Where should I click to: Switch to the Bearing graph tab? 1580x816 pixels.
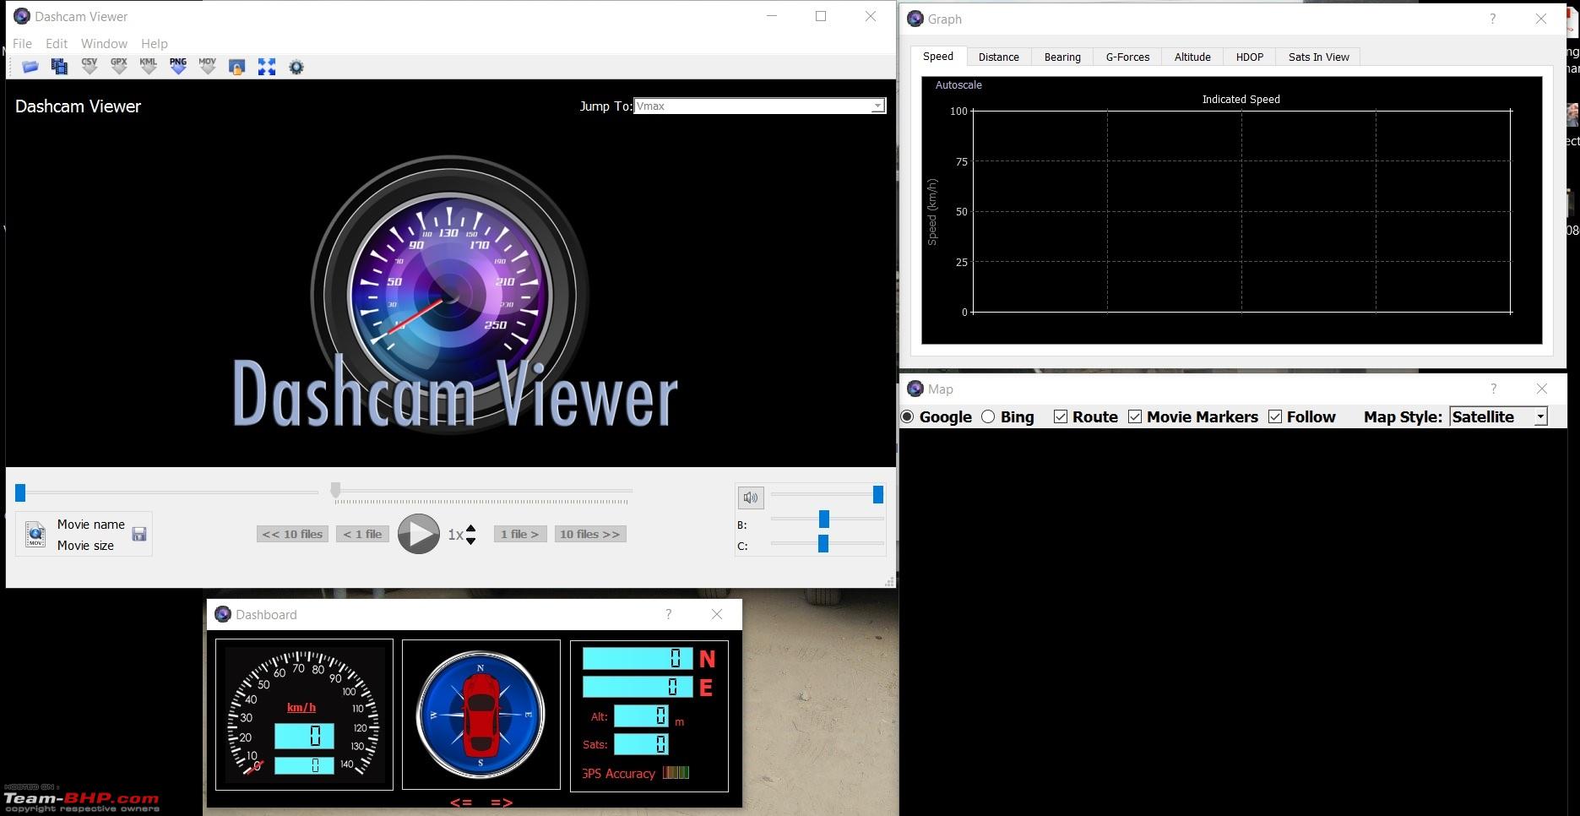(x=1062, y=57)
